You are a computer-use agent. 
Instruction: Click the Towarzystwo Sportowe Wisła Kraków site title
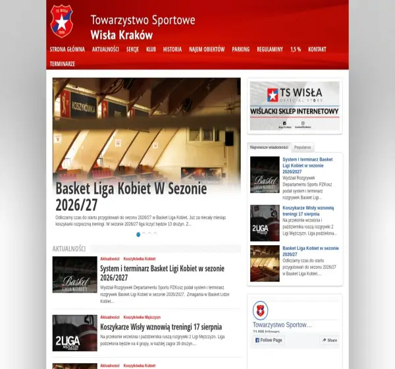click(x=143, y=27)
